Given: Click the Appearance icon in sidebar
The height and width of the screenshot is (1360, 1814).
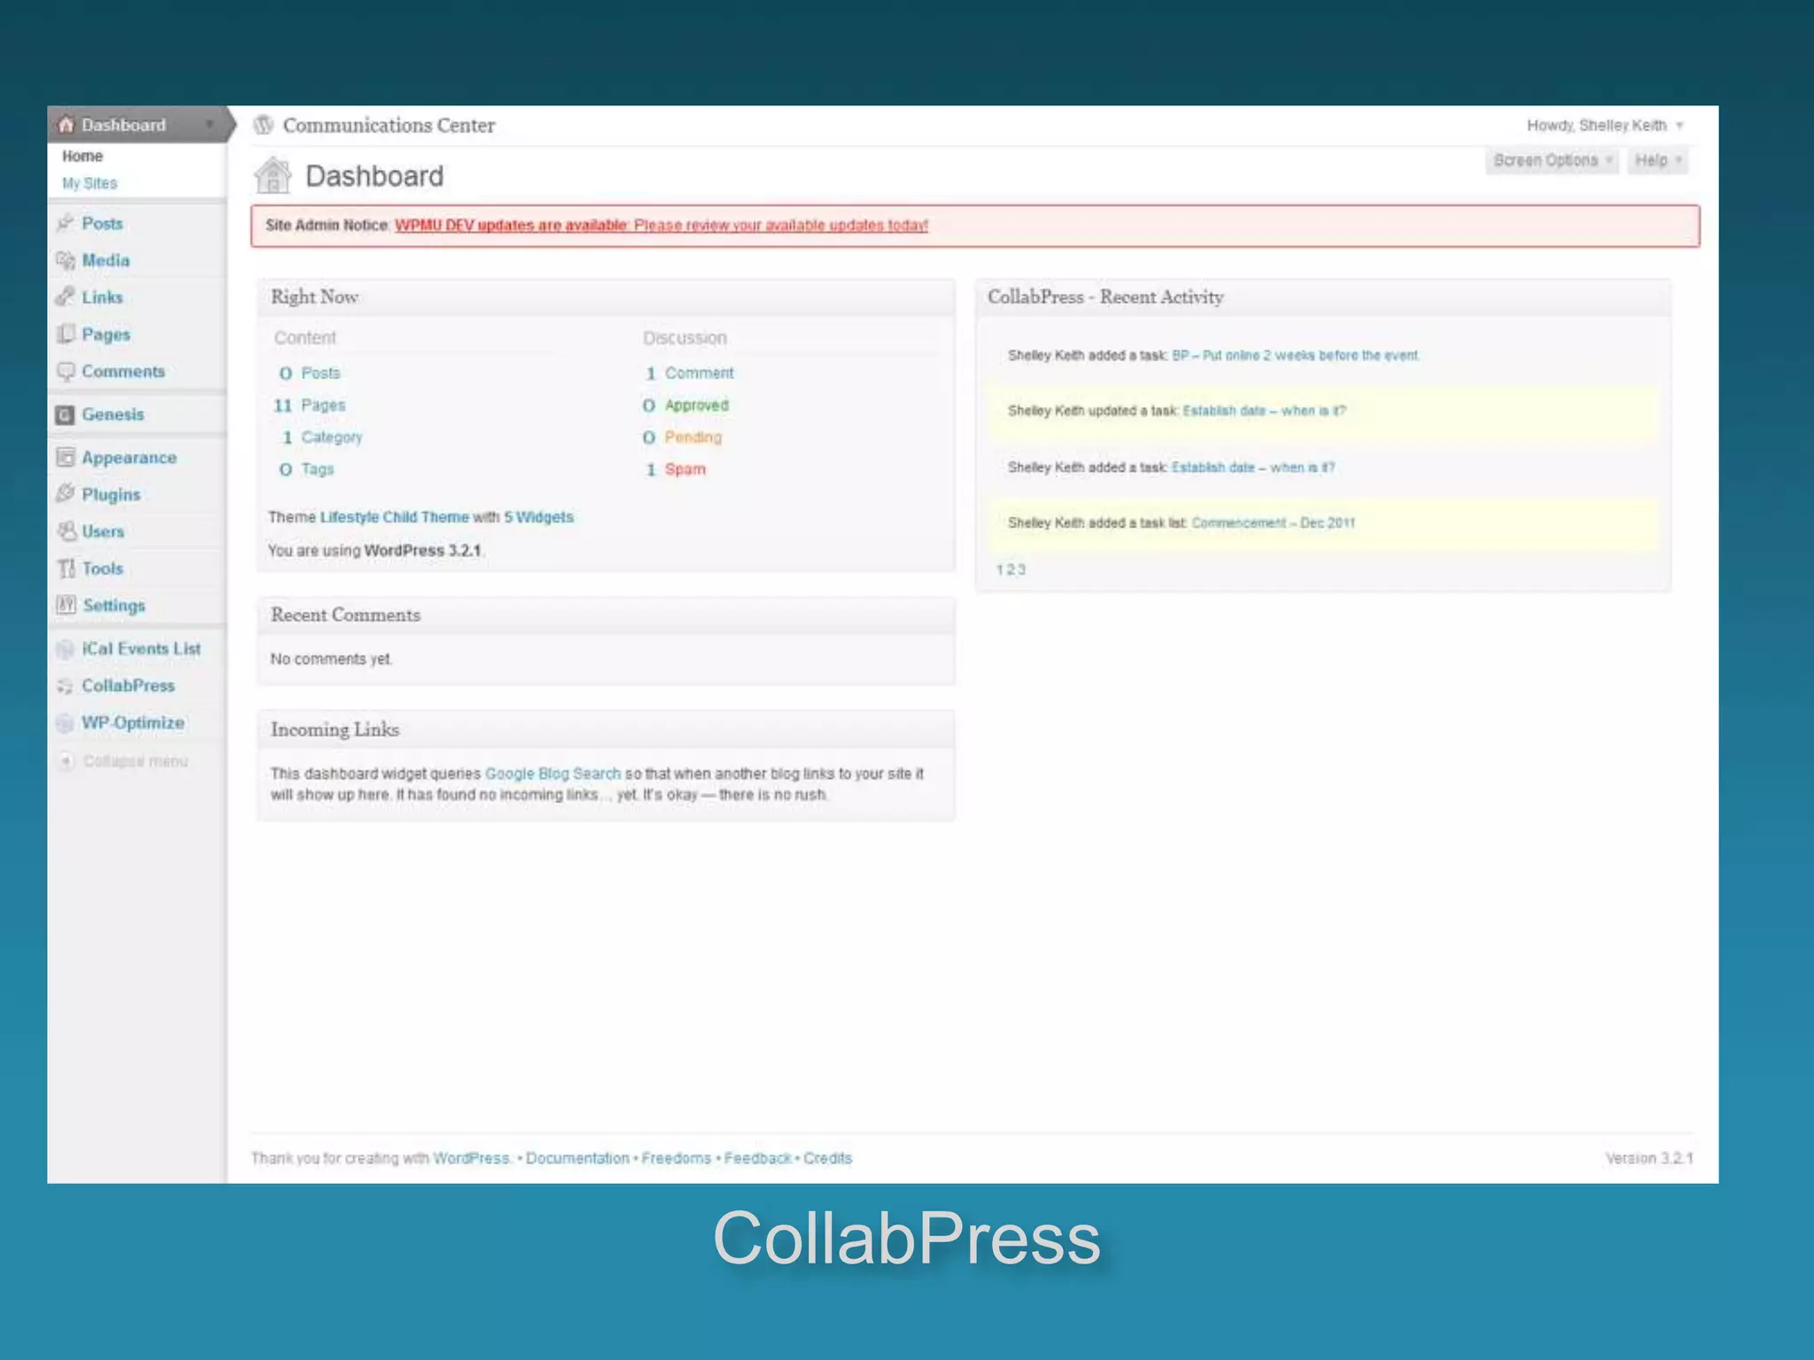Looking at the screenshot, I should [66, 457].
